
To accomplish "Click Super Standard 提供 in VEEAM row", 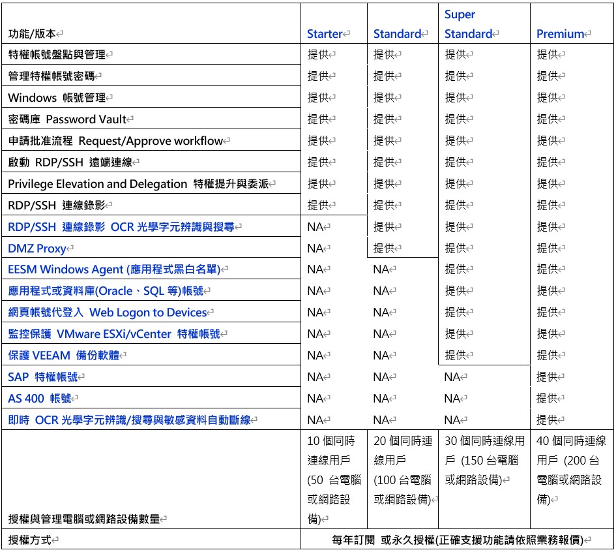I will (x=456, y=356).
